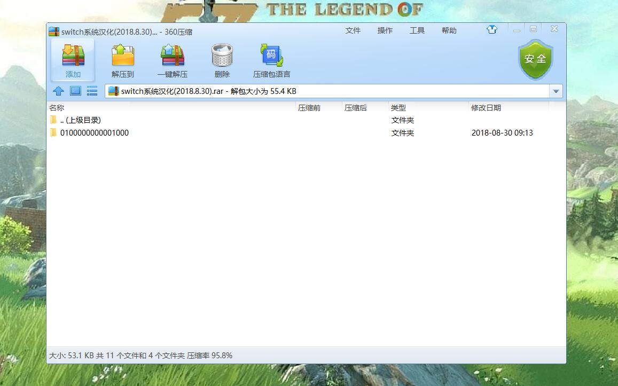Click the date 2018-08-30 09:13

[502, 133]
